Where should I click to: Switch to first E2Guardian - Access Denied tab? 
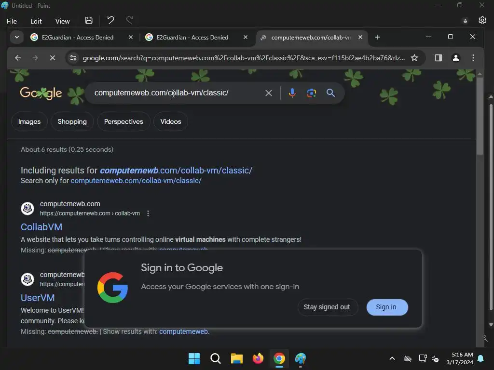78,38
